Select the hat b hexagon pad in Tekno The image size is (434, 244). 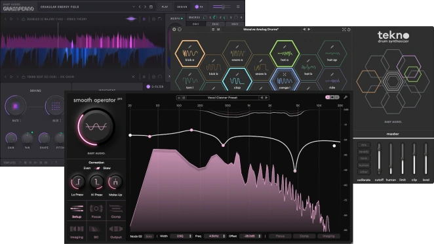[x=308, y=68]
